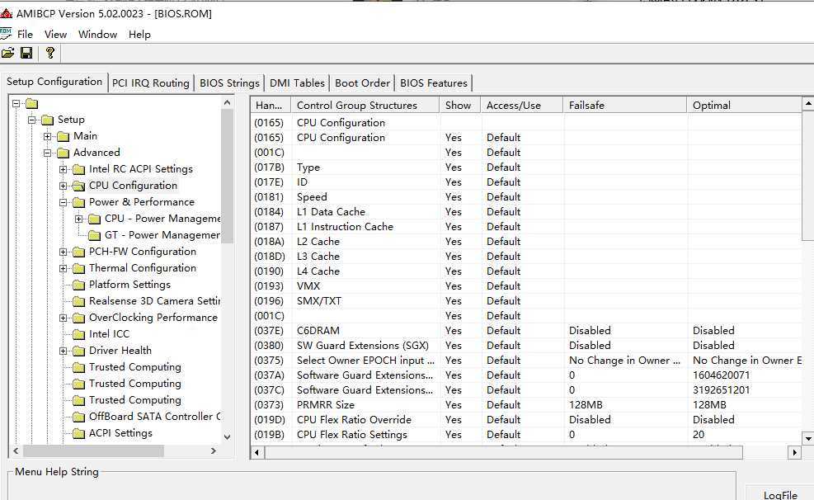Expand Intel RC ACPI Settings node
The height and width of the screenshot is (500, 814).
point(63,169)
